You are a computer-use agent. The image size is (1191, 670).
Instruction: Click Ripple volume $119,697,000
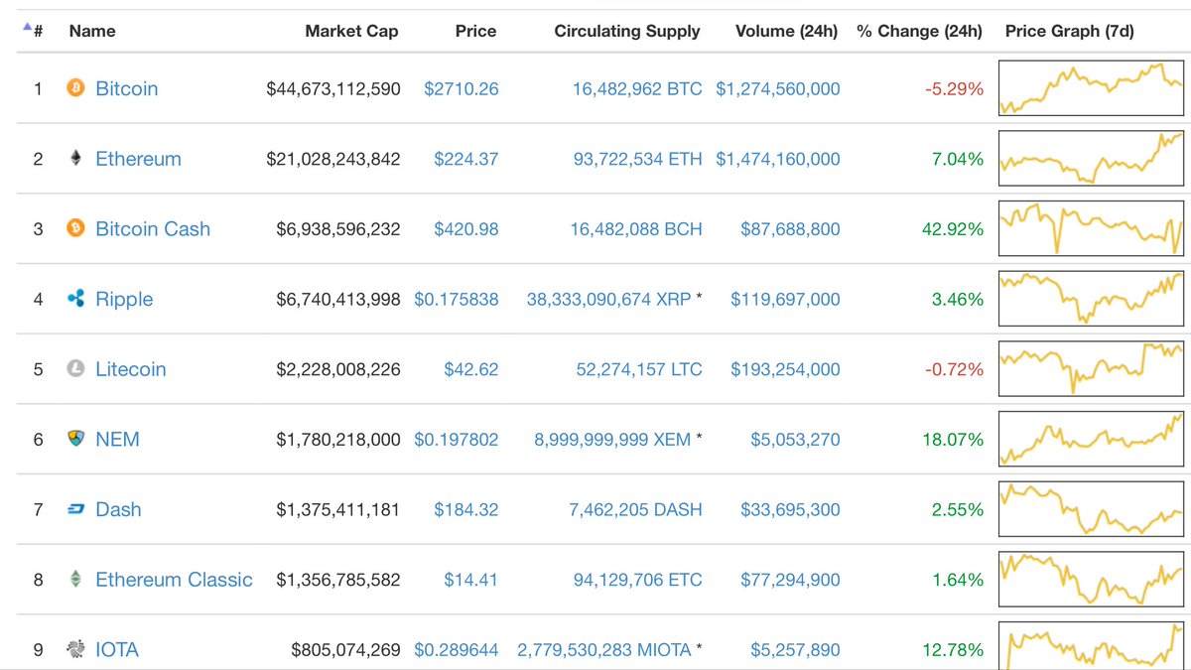coord(785,299)
